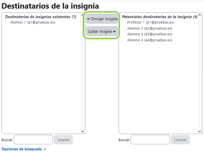Image resolution: width=204 pixels, height=152 pixels.
Task: Click the Otorgar insignia button
Action: point(102,19)
